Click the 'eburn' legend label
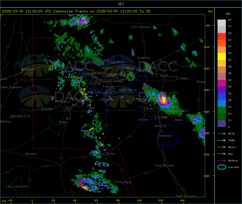 tap(232, 147)
